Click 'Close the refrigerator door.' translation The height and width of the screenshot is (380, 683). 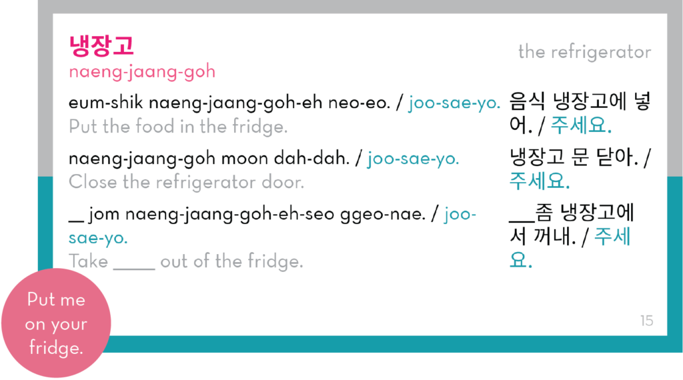pyautogui.click(x=187, y=182)
